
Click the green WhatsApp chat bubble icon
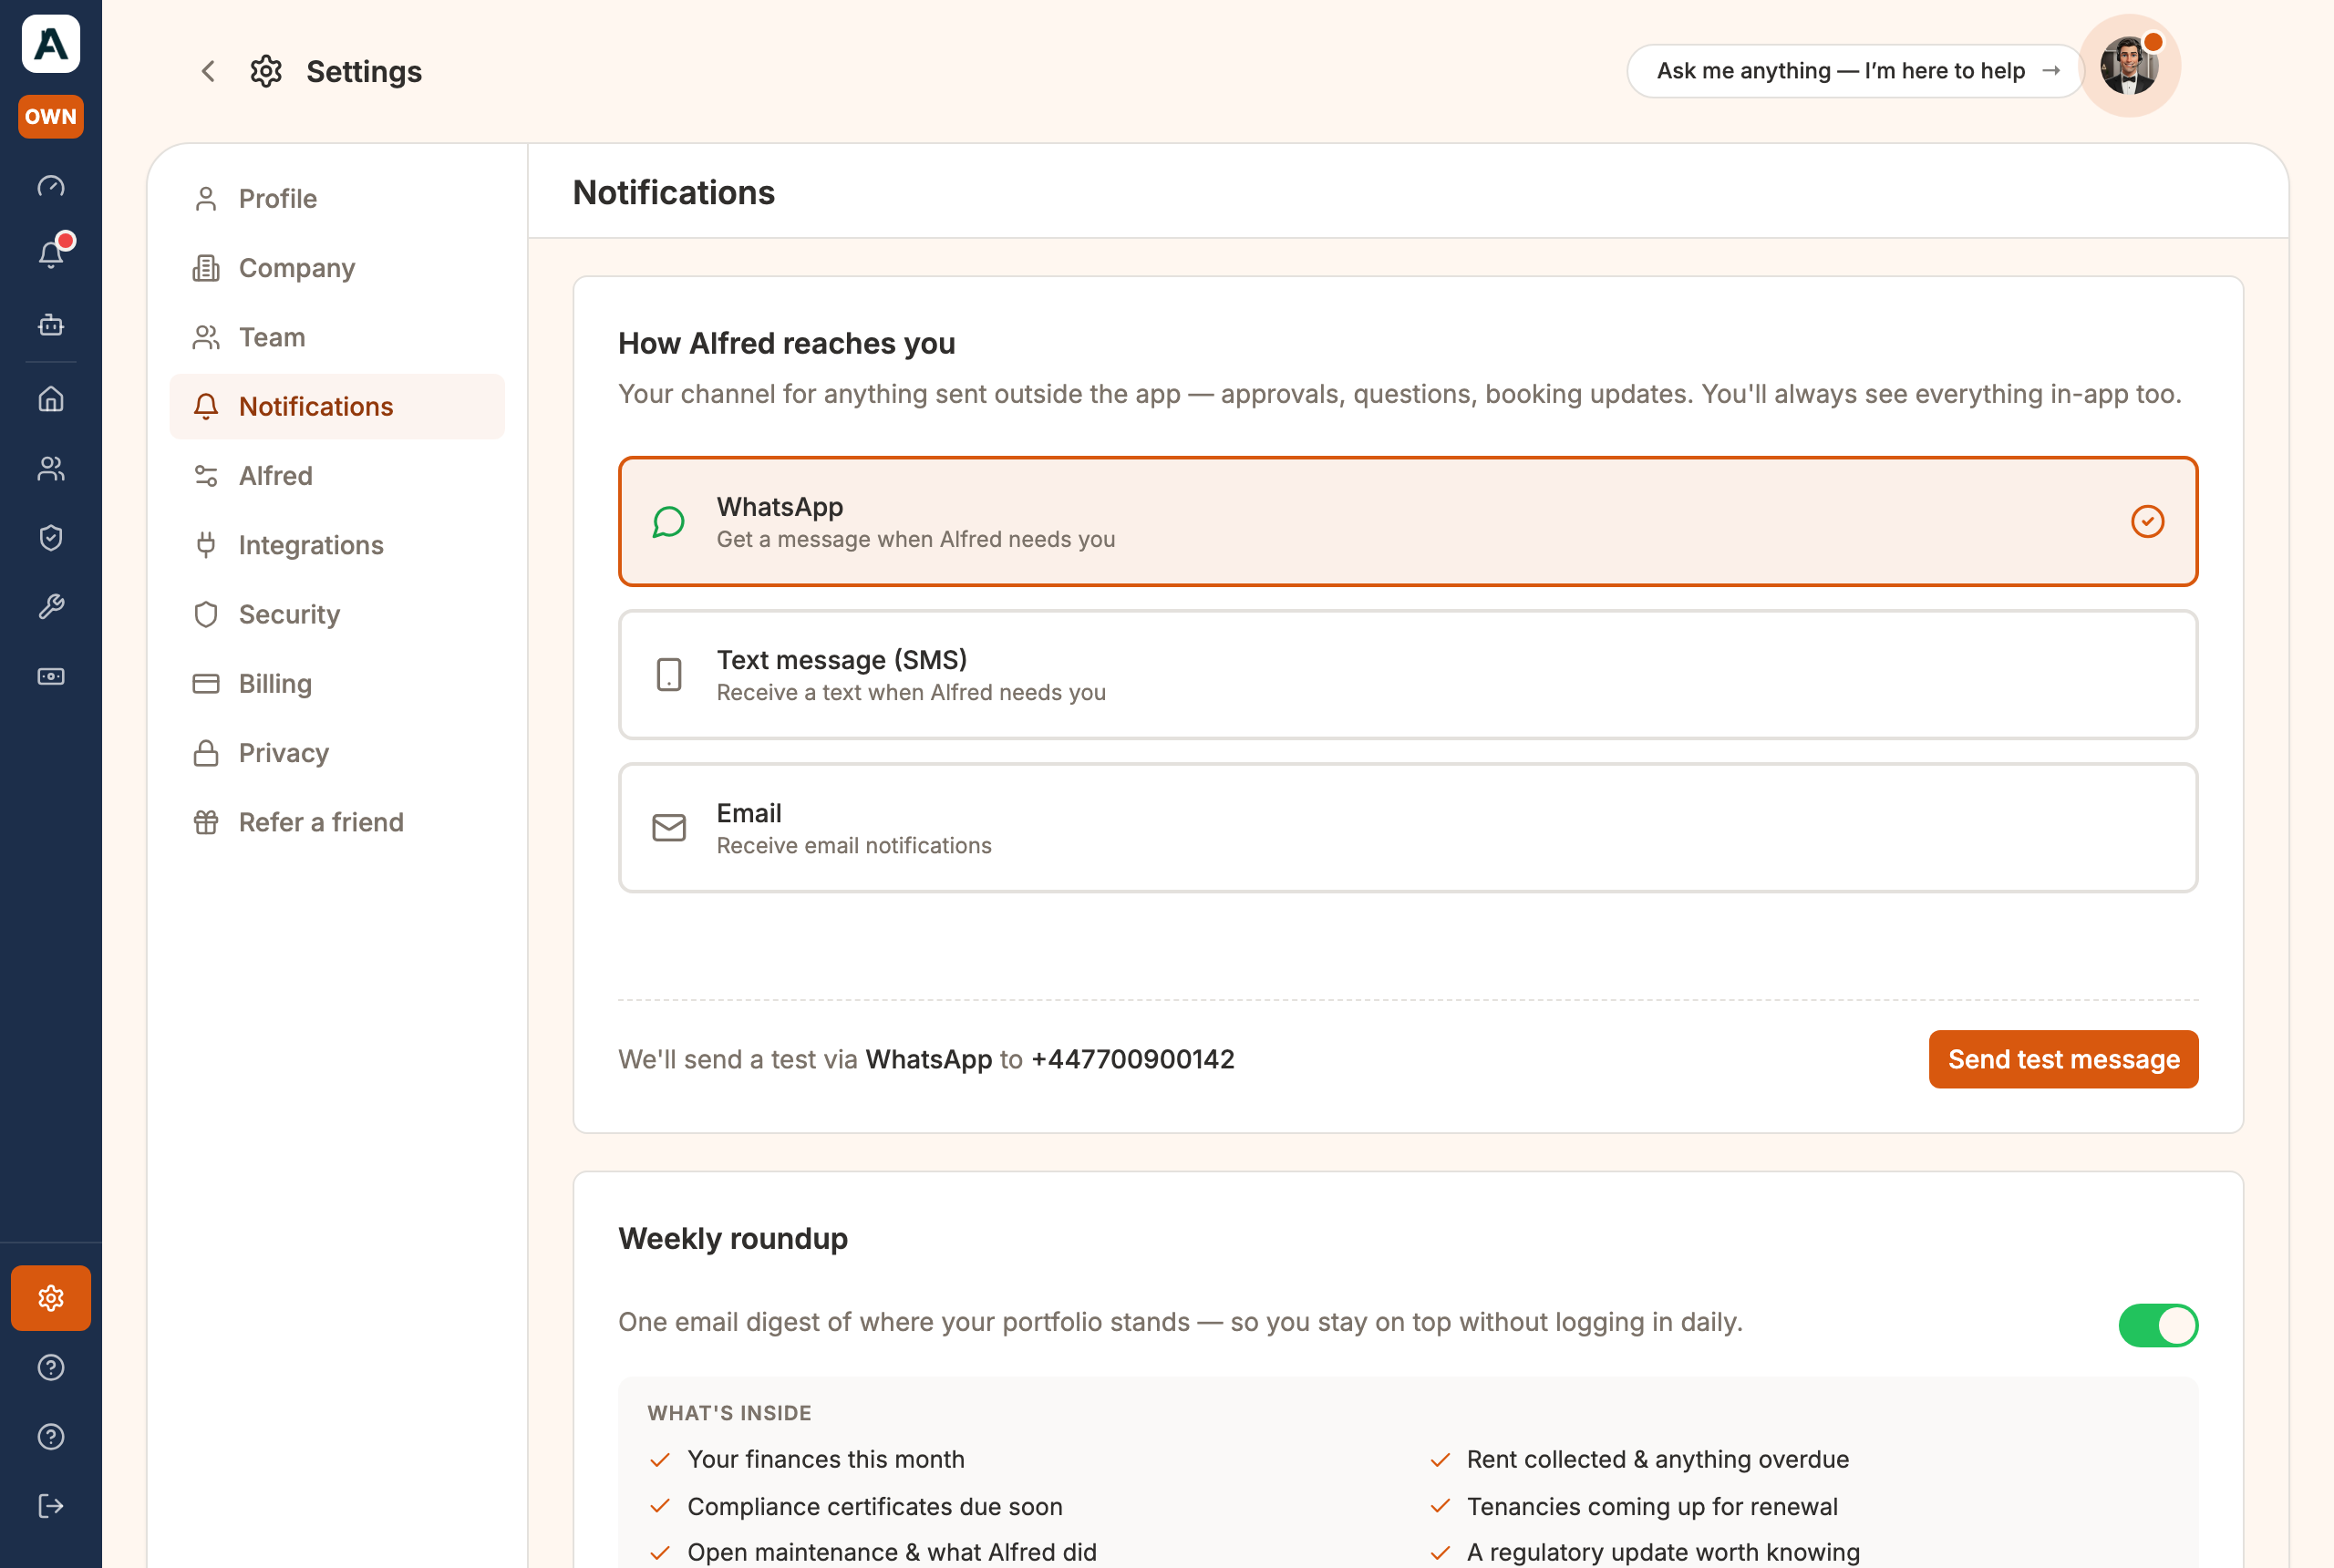pyautogui.click(x=669, y=522)
